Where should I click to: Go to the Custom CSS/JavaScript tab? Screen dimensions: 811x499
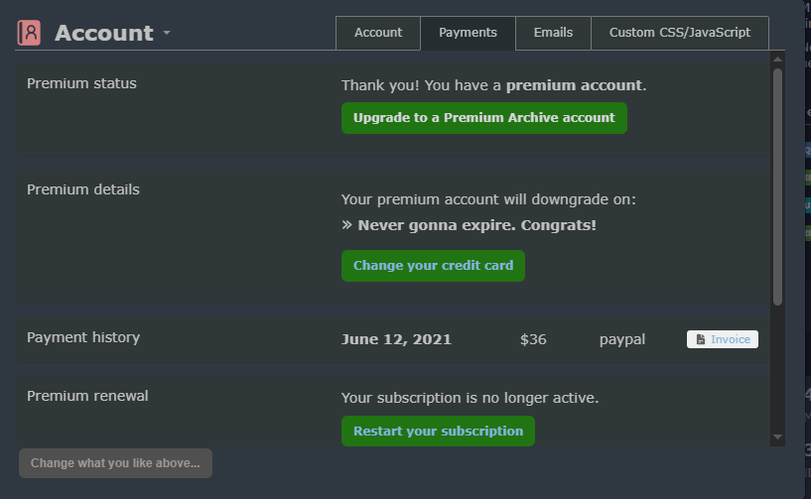click(x=680, y=33)
